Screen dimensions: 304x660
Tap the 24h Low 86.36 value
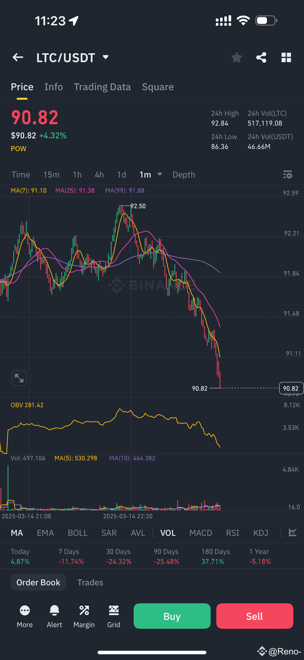click(x=220, y=146)
